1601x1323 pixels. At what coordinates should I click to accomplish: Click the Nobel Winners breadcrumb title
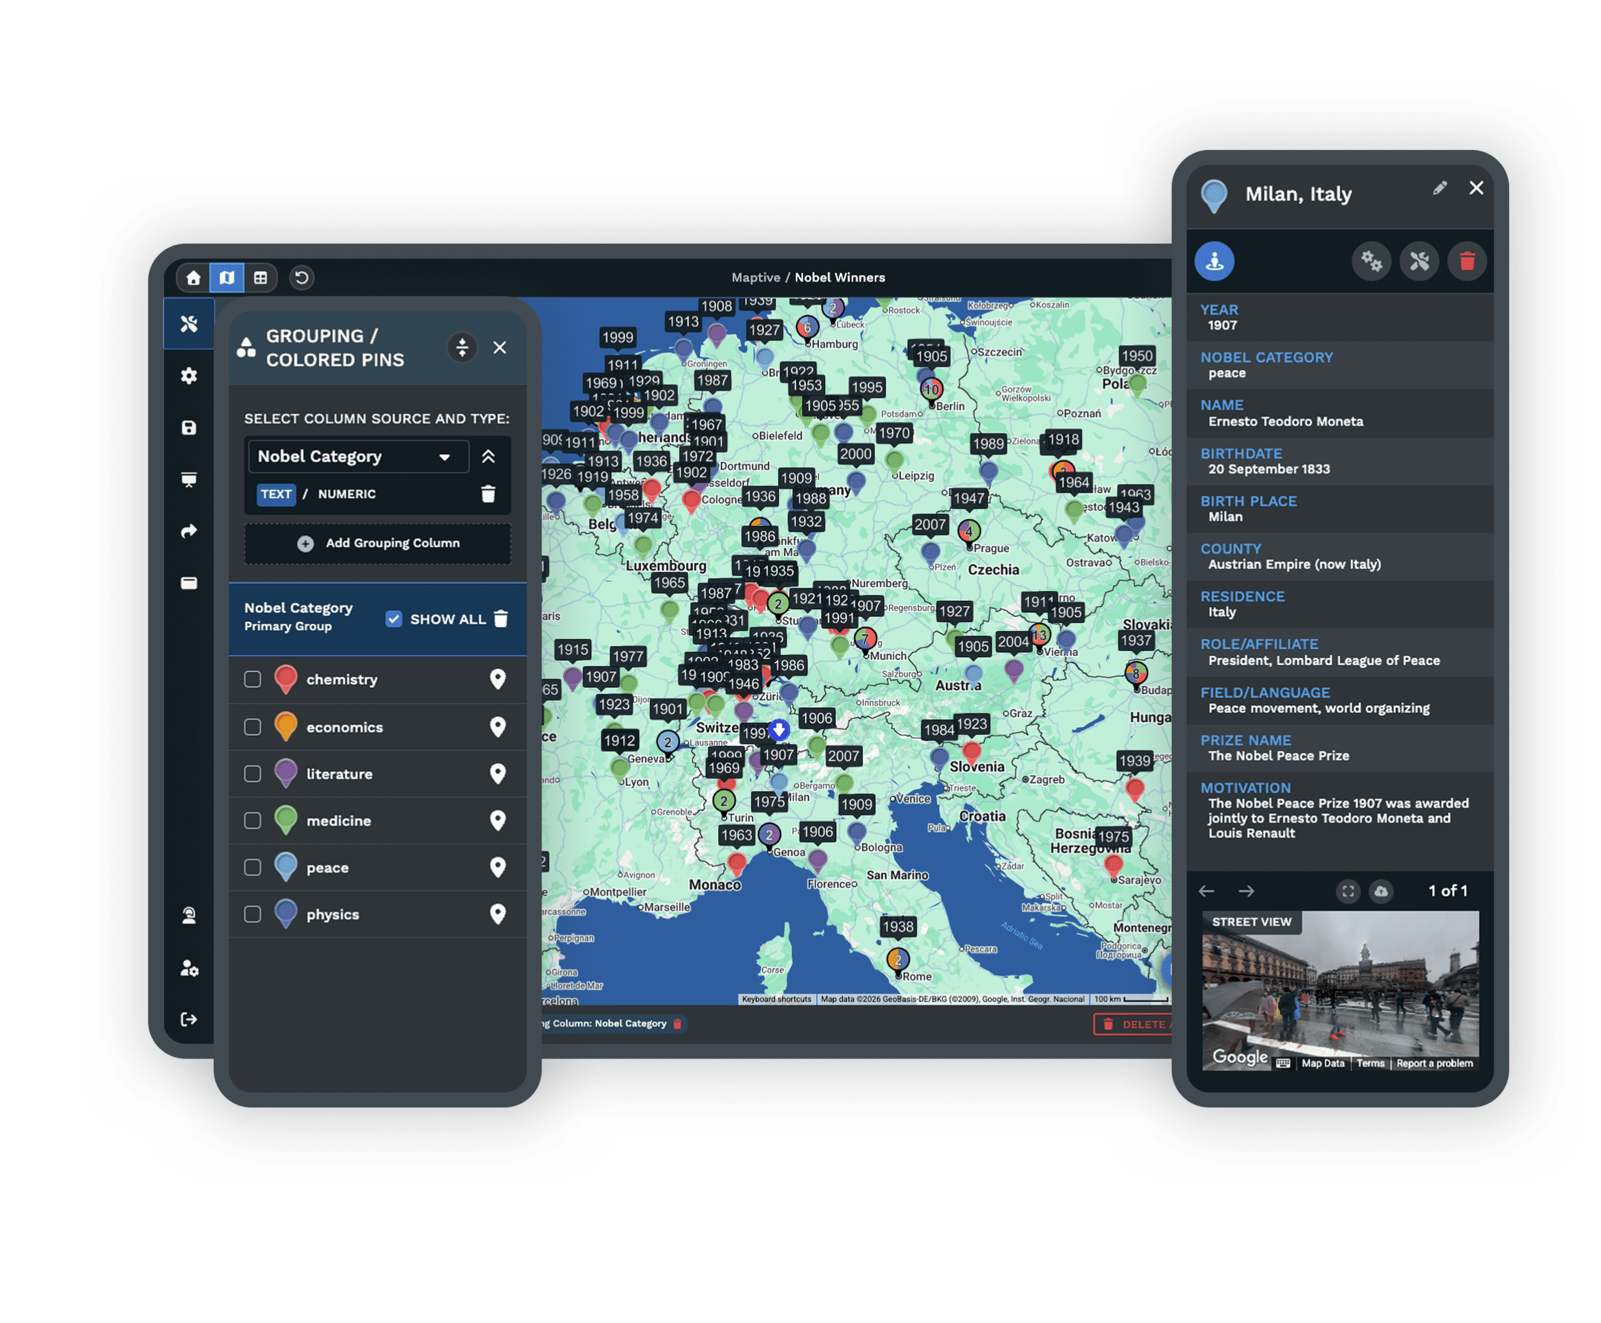(x=839, y=278)
